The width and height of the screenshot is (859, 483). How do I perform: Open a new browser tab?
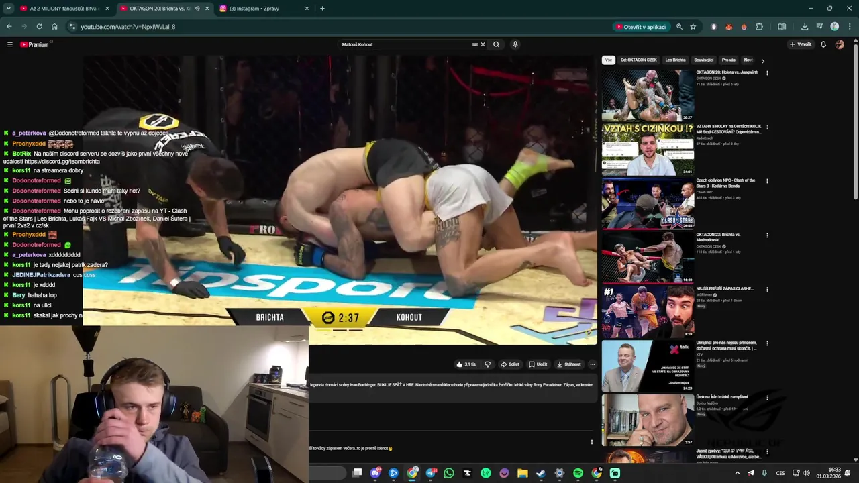[322, 9]
